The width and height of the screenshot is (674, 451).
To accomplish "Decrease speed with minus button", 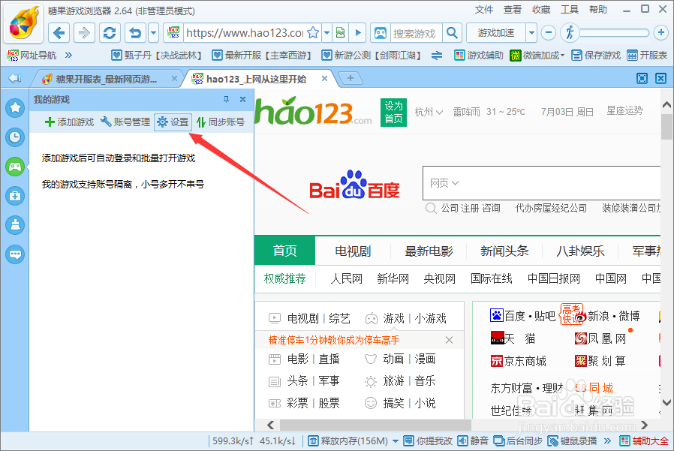I will coord(549,33).
